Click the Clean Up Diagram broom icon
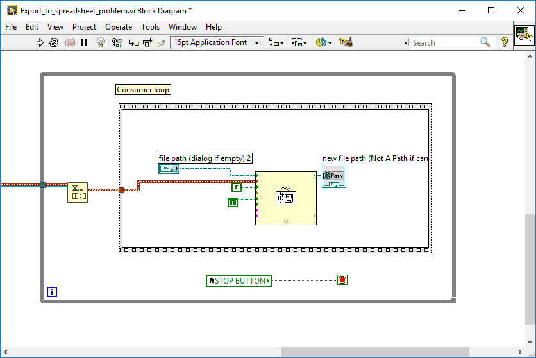 point(346,42)
